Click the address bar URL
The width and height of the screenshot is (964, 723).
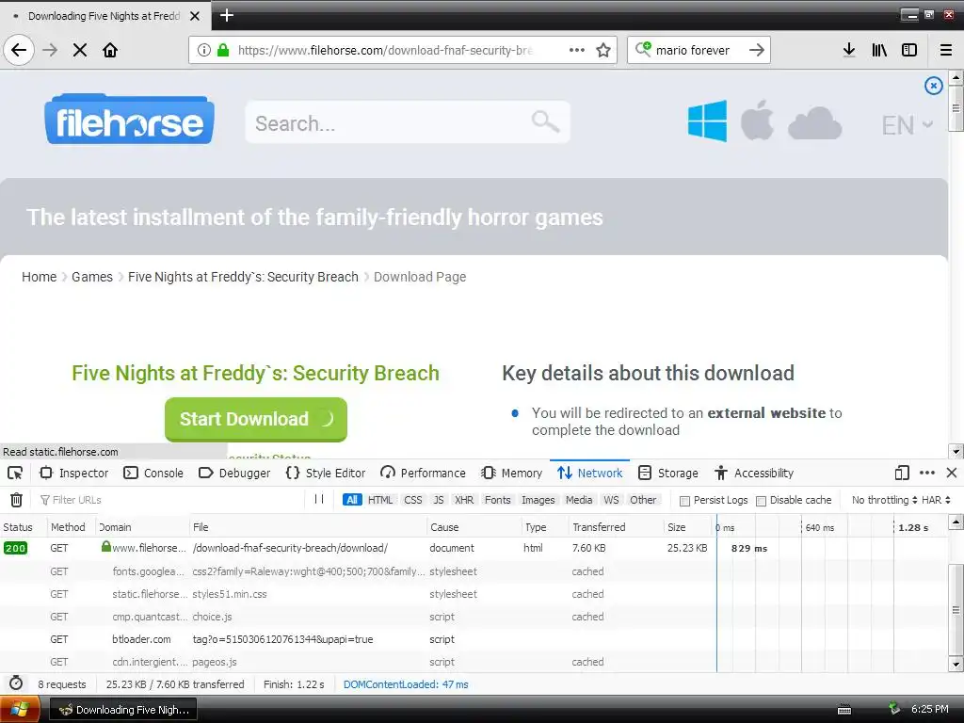[x=385, y=50]
